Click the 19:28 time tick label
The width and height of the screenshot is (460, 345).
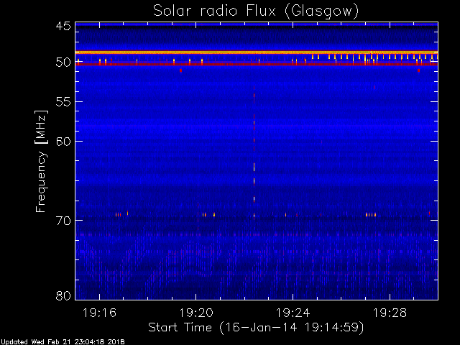[x=390, y=313]
